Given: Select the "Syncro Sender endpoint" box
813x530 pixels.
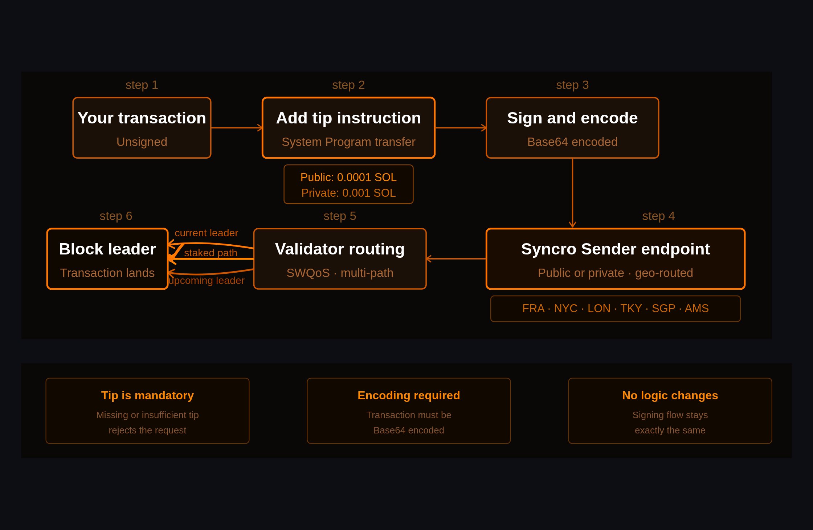Looking at the screenshot, I should pos(615,258).
